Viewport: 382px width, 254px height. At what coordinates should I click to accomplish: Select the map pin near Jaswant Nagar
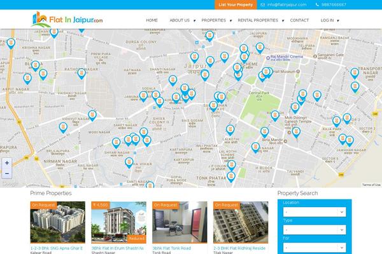[x=54, y=33]
